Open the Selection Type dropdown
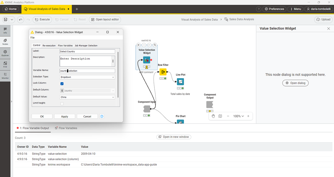This screenshot has height=177, width=334. (x=87, y=77)
